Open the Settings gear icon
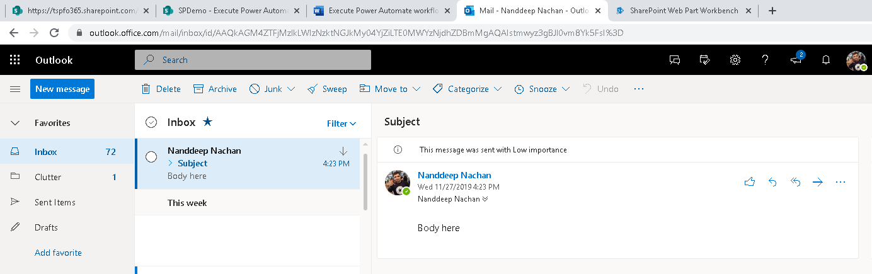The width and height of the screenshot is (872, 274). [735, 60]
